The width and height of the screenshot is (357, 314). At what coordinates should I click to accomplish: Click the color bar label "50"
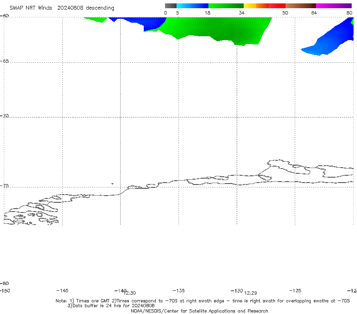pyautogui.click(x=285, y=13)
